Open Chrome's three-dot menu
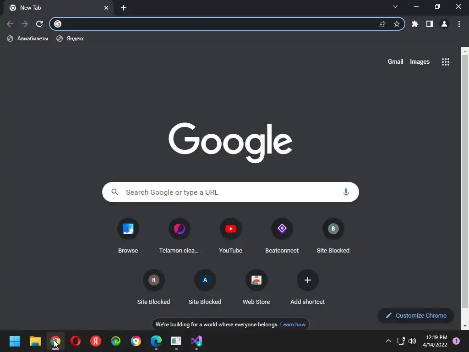469x352 pixels. 459,24
